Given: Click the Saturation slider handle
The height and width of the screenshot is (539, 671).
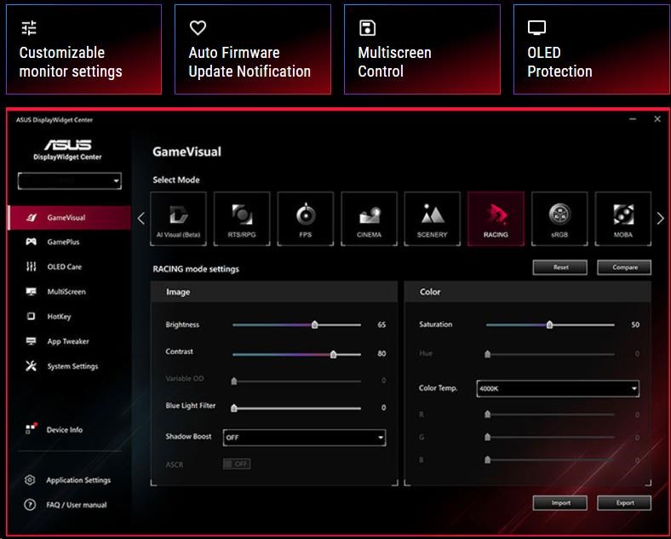Looking at the screenshot, I should (550, 324).
